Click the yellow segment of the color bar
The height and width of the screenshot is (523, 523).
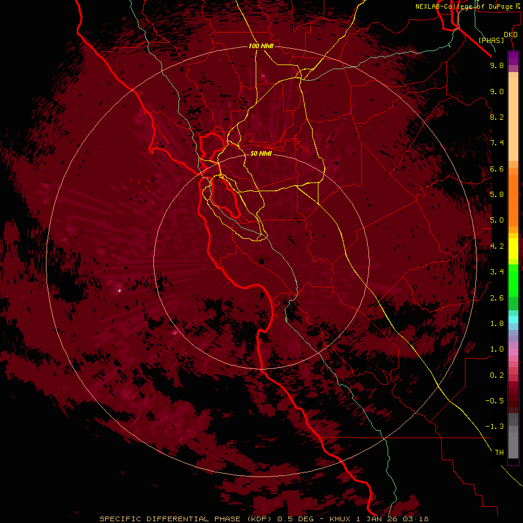(x=513, y=249)
